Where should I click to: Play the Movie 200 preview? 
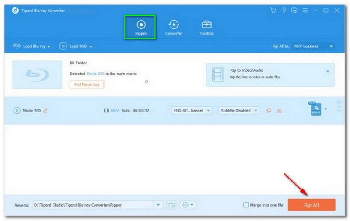pos(17,110)
